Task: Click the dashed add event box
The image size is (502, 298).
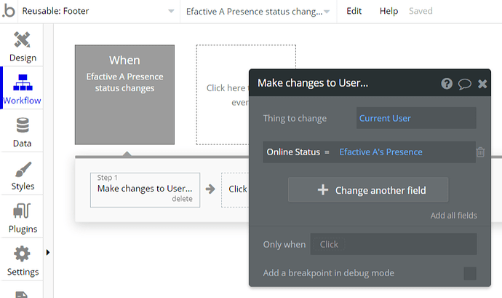Action: click(x=223, y=95)
